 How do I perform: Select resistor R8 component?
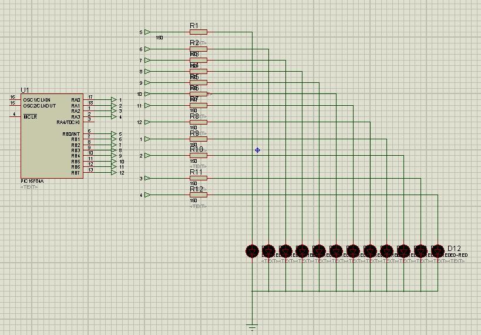tap(199, 122)
